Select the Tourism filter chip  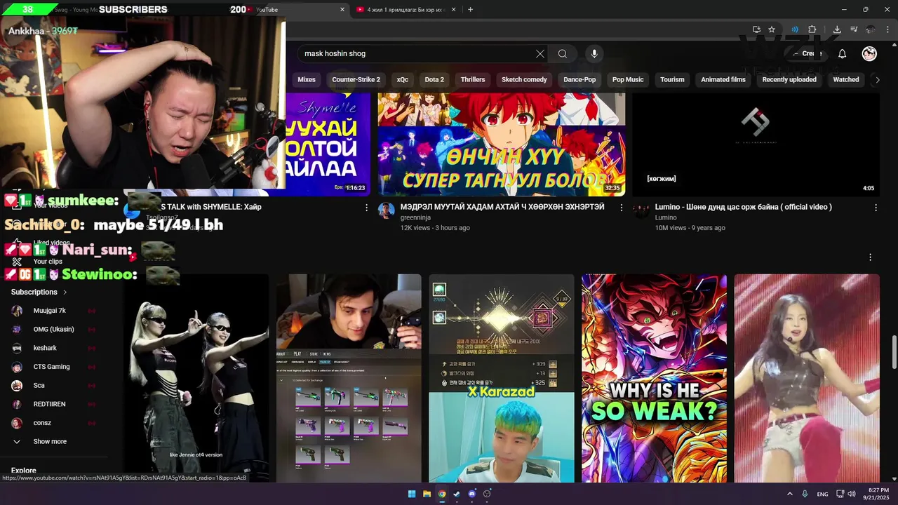(672, 80)
